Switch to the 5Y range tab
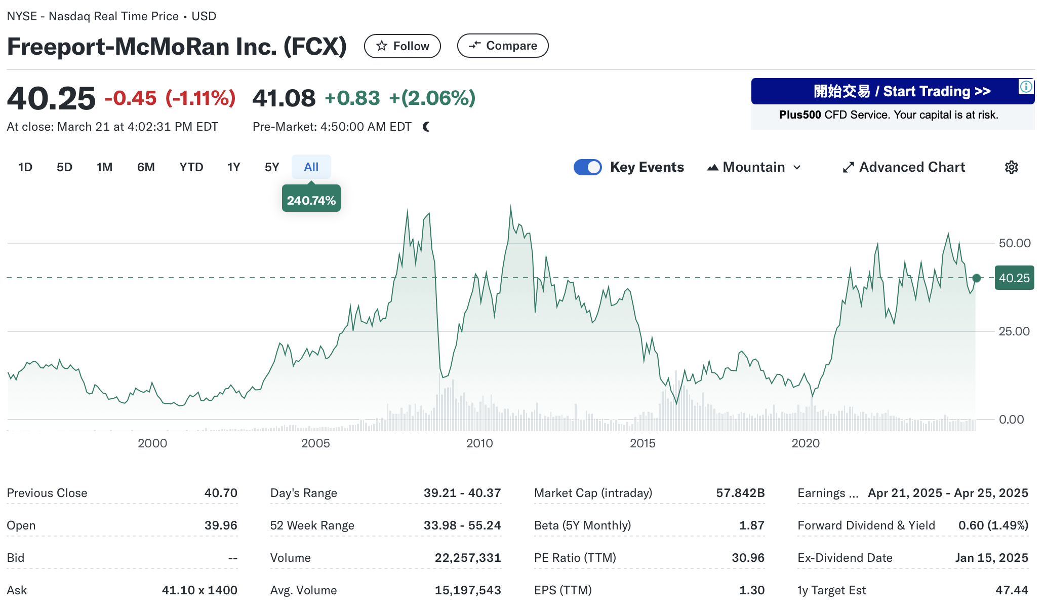The height and width of the screenshot is (609, 1045). (272, 167)
